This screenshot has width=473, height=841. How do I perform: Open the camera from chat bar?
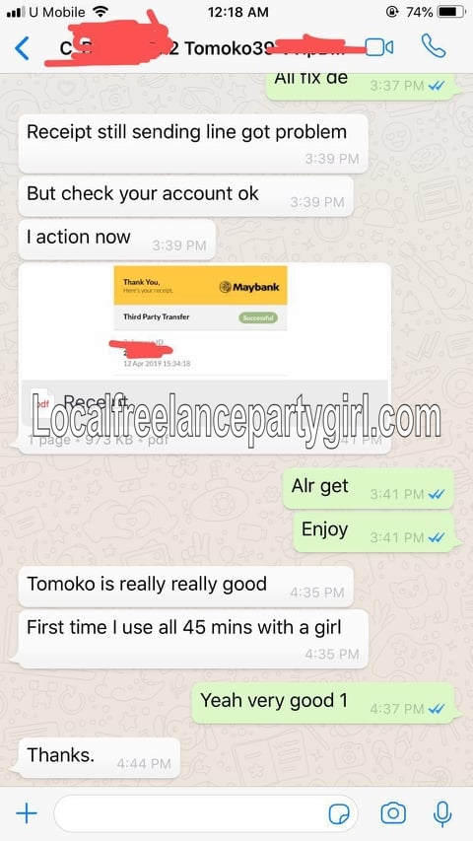[393, 813]
